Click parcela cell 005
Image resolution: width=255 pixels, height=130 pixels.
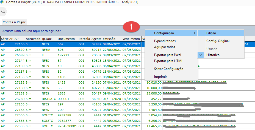click(84, 99)
